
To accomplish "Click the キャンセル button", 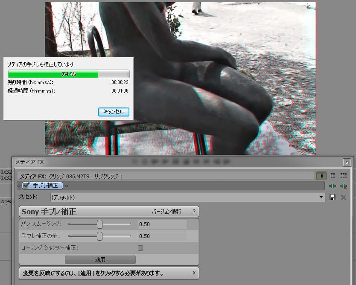I will 114,112.
